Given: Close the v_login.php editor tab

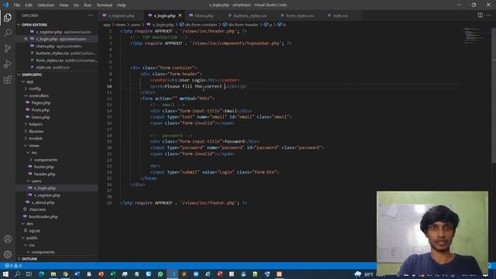Looking at the screenshot, I should pos(180,15).
